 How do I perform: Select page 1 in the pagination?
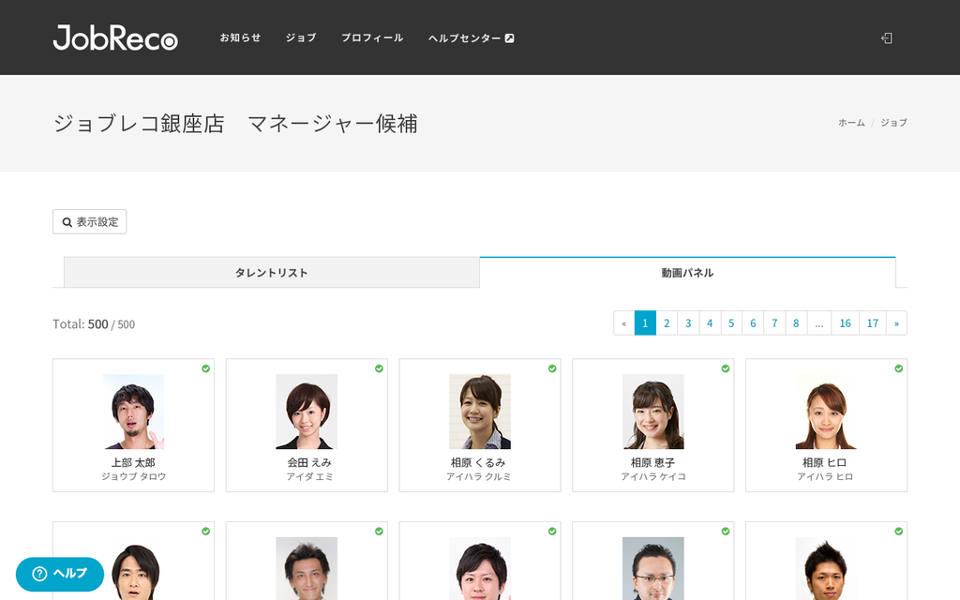pos(645,323)
